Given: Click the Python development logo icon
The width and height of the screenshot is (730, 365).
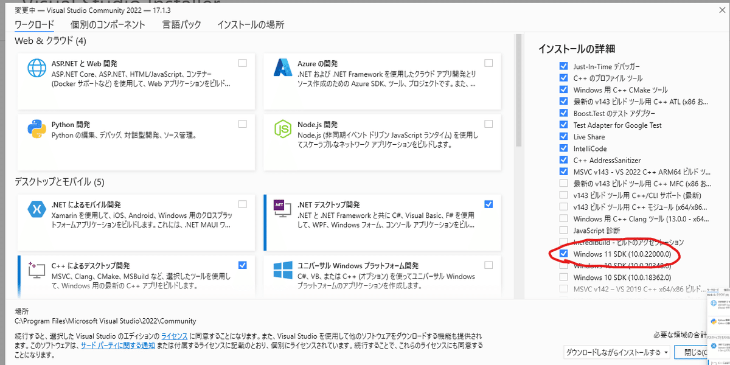Looking at the screenshot, I should 37,130.
